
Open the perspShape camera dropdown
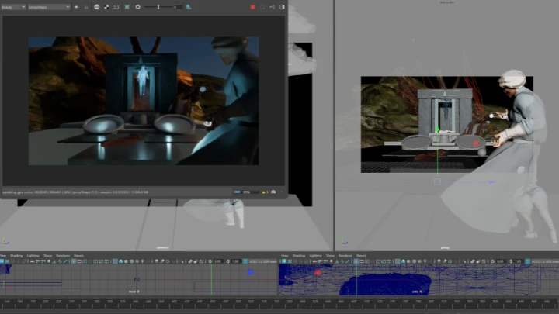click(48, 7)
